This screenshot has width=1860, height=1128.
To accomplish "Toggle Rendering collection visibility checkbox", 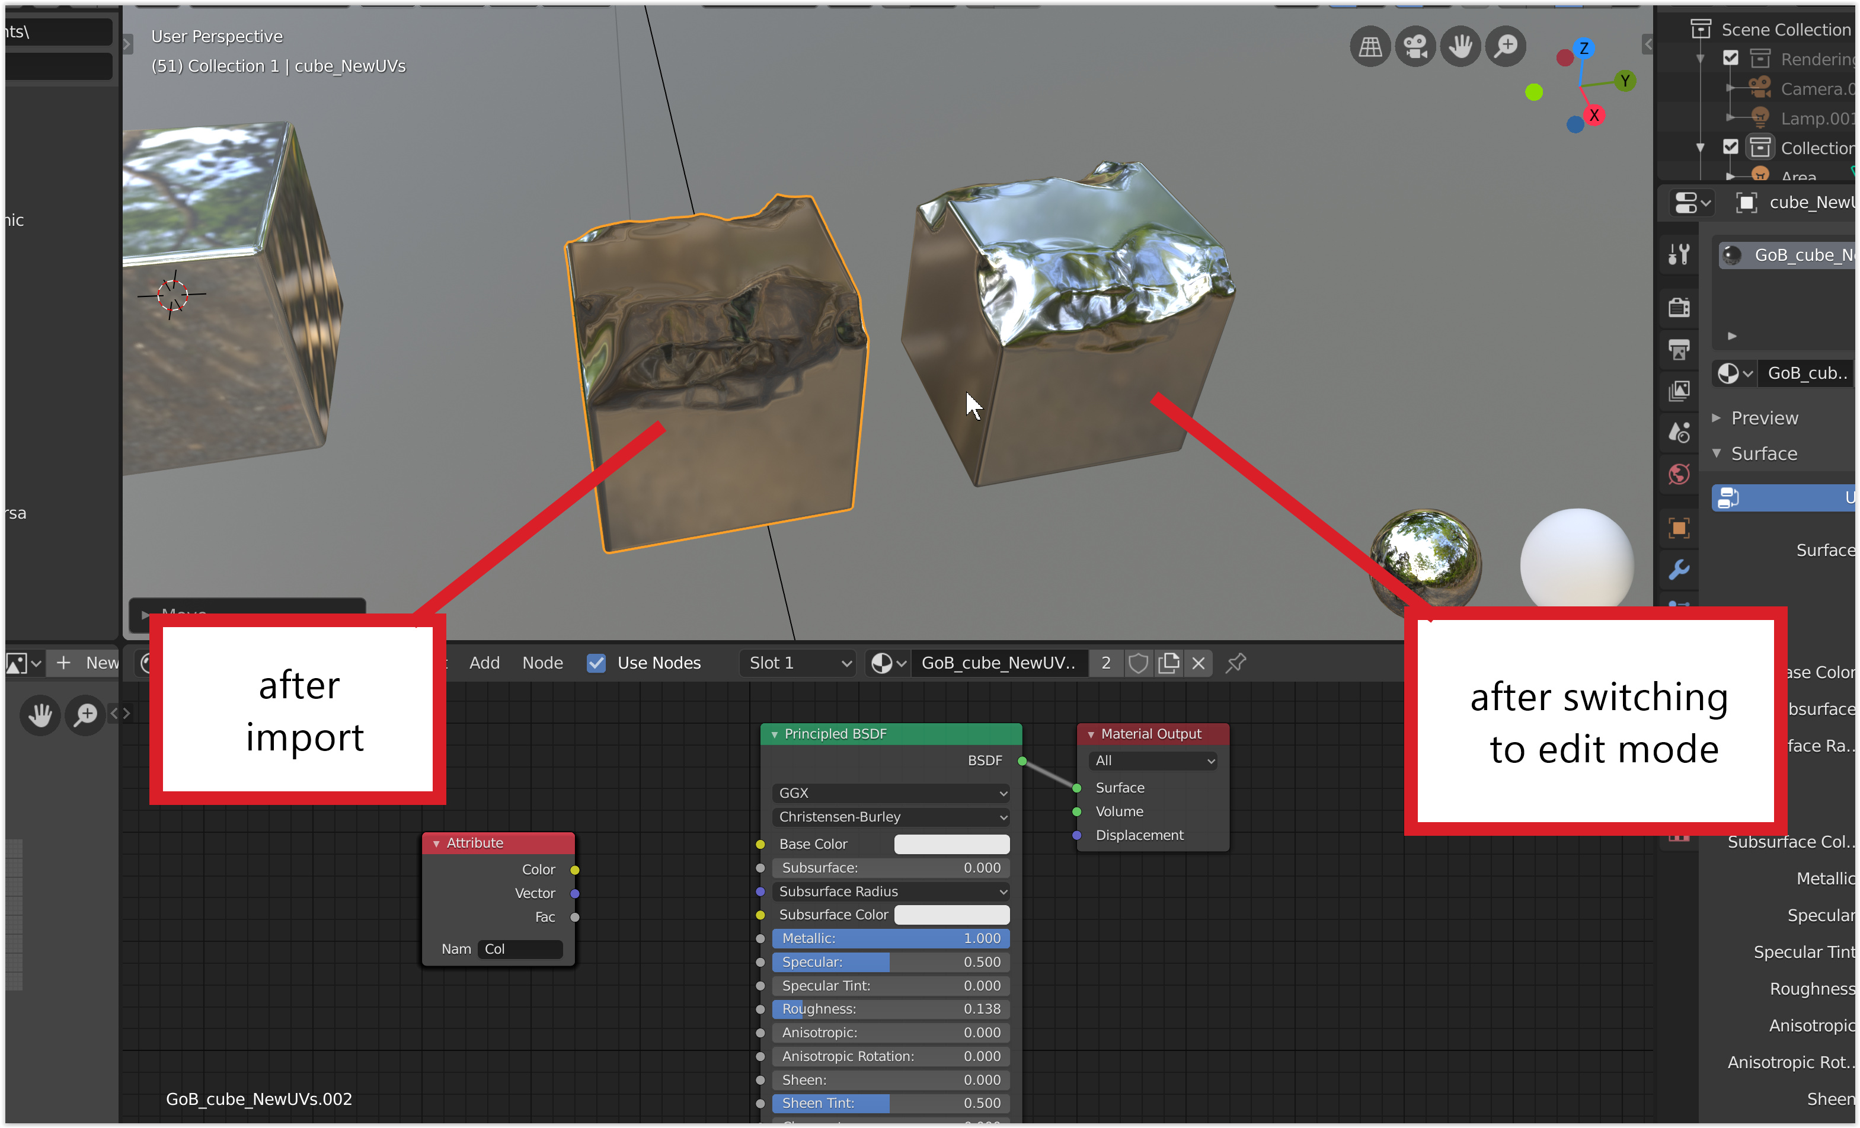I will [1731, 58].
